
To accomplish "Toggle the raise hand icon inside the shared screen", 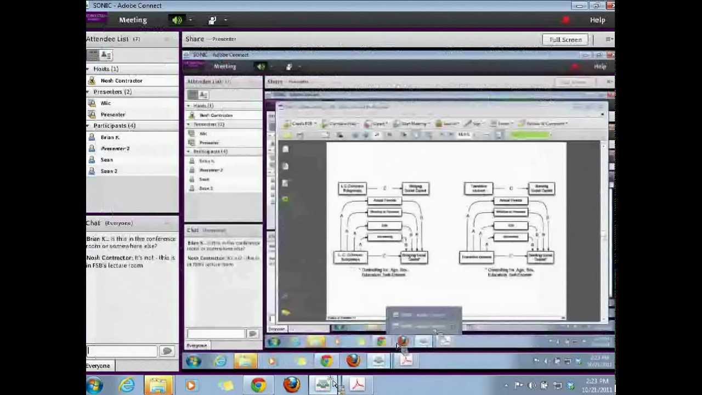I will coord(289,67).
